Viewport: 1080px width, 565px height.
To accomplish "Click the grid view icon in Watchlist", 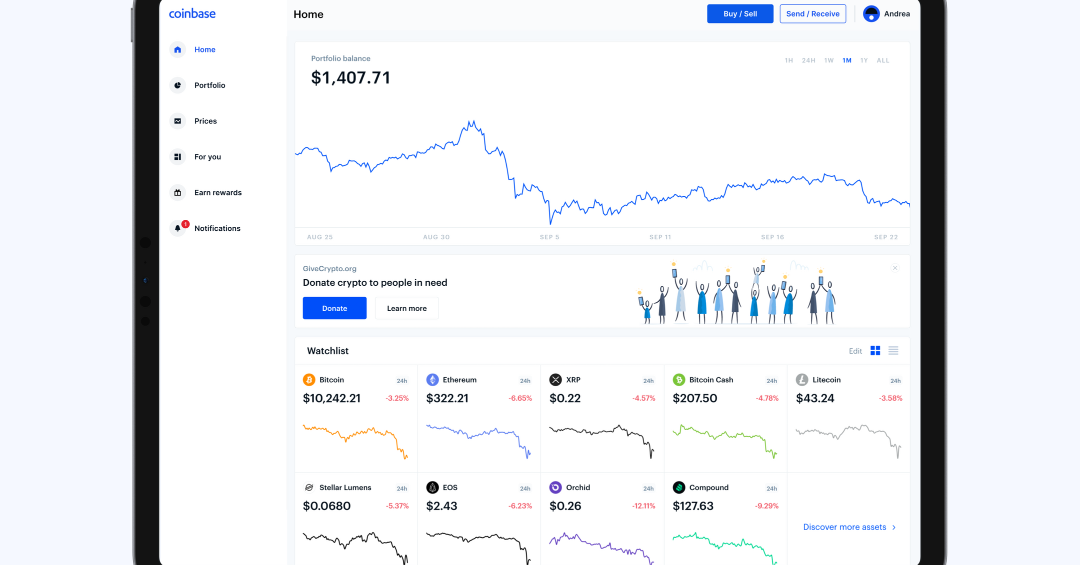I will (x=875, y=350).
